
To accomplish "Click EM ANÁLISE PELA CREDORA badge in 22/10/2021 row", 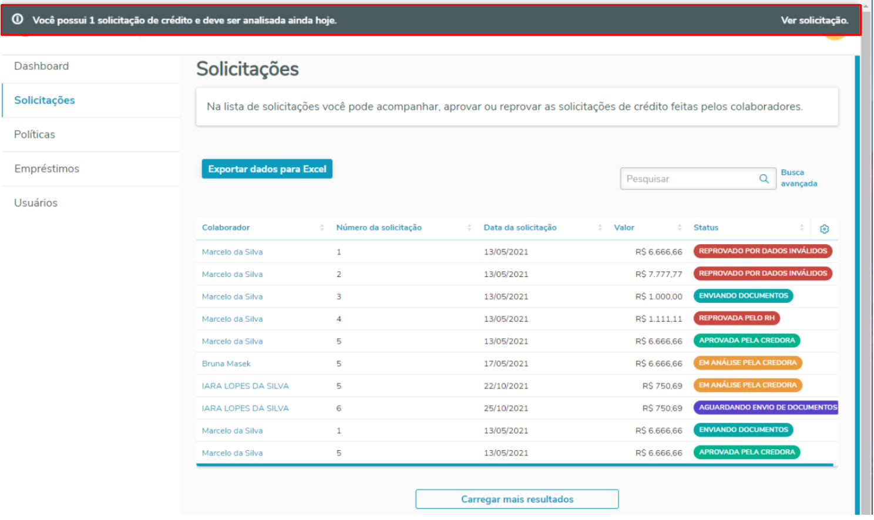I will (748, 385).
